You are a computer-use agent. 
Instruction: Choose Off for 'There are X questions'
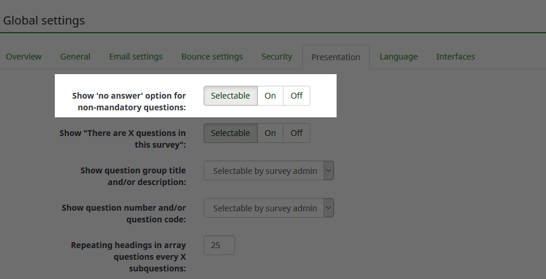[296, 133]
